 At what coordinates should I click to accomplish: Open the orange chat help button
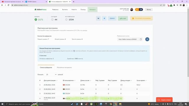(x=164, y=100)
